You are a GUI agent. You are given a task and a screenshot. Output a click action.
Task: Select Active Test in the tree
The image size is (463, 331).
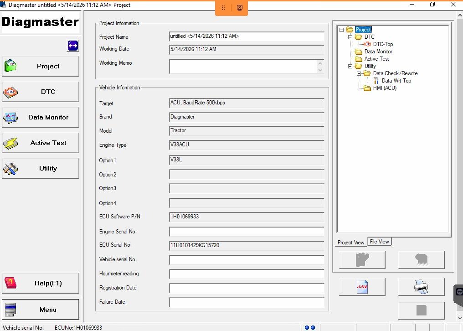(376, 59)
